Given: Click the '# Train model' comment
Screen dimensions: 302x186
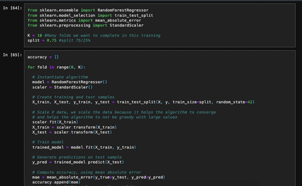Looking at the screenshot, I should pyautogui.click(x=48, y=142).
